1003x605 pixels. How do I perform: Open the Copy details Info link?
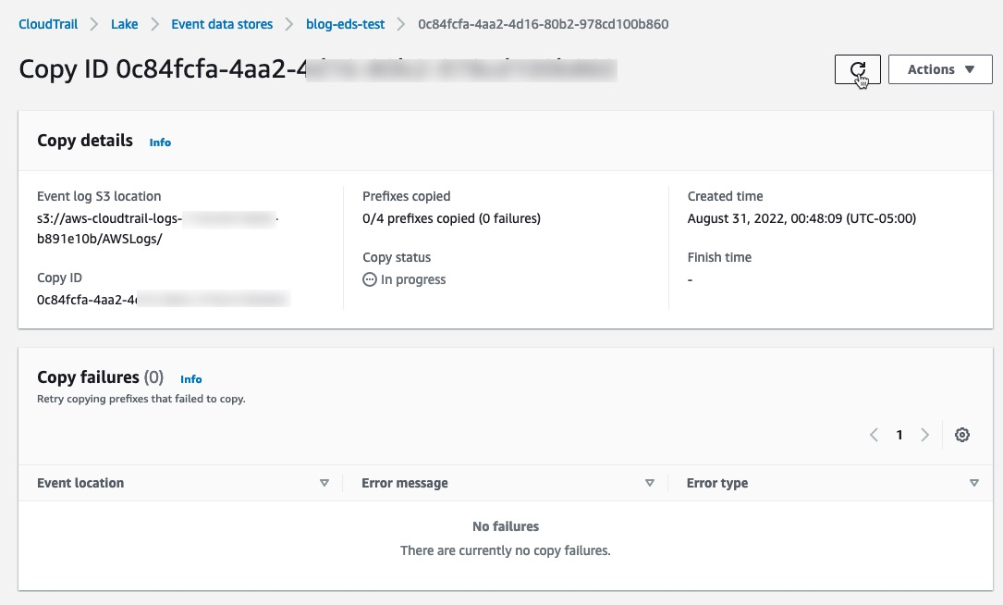coord(160,142)
